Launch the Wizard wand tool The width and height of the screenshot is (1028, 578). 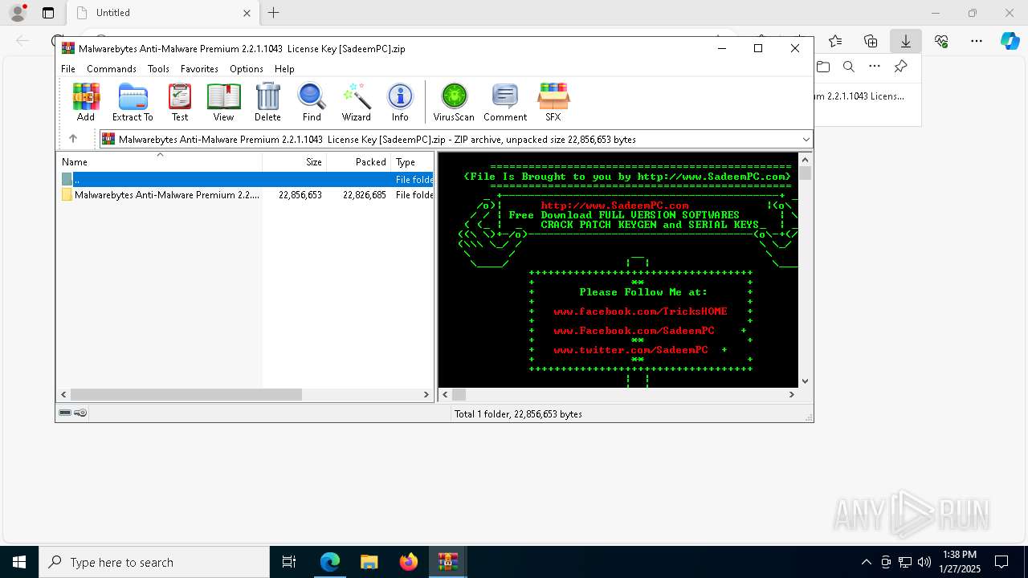tap(356, 102)
